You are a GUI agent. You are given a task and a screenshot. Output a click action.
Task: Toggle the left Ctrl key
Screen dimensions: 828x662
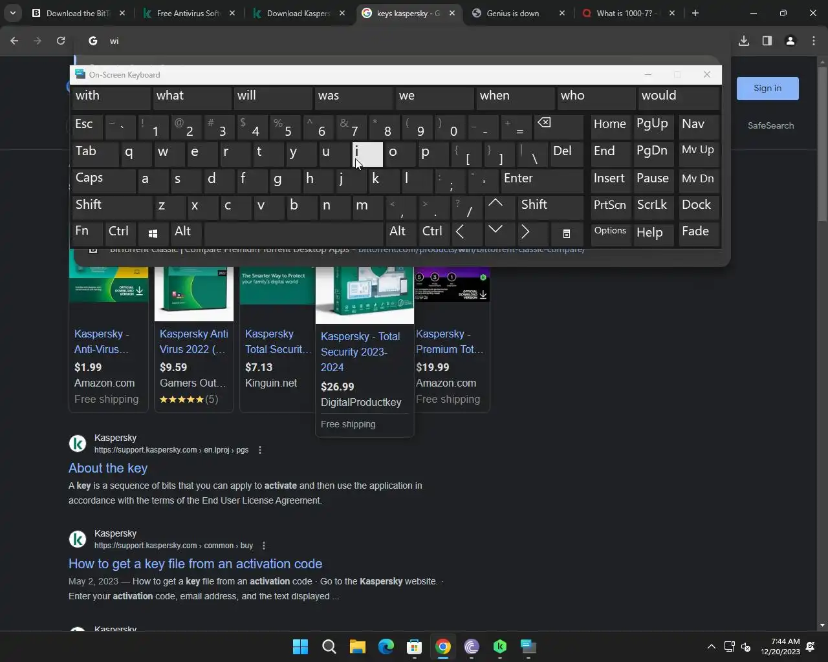click(x=120, y=233)
